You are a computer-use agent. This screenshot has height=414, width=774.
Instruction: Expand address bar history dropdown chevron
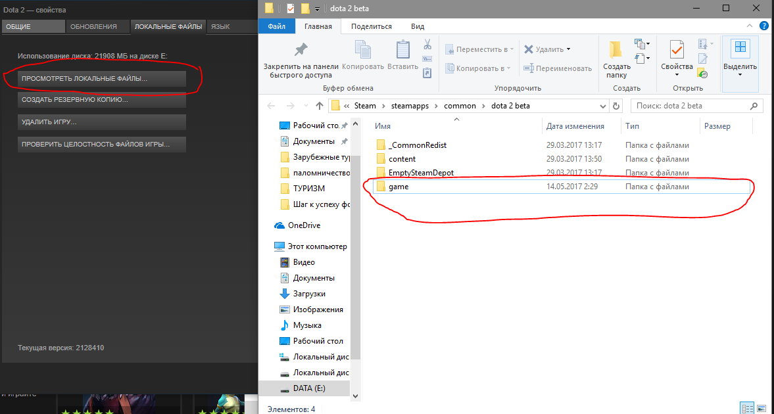[x=604, y=106]
